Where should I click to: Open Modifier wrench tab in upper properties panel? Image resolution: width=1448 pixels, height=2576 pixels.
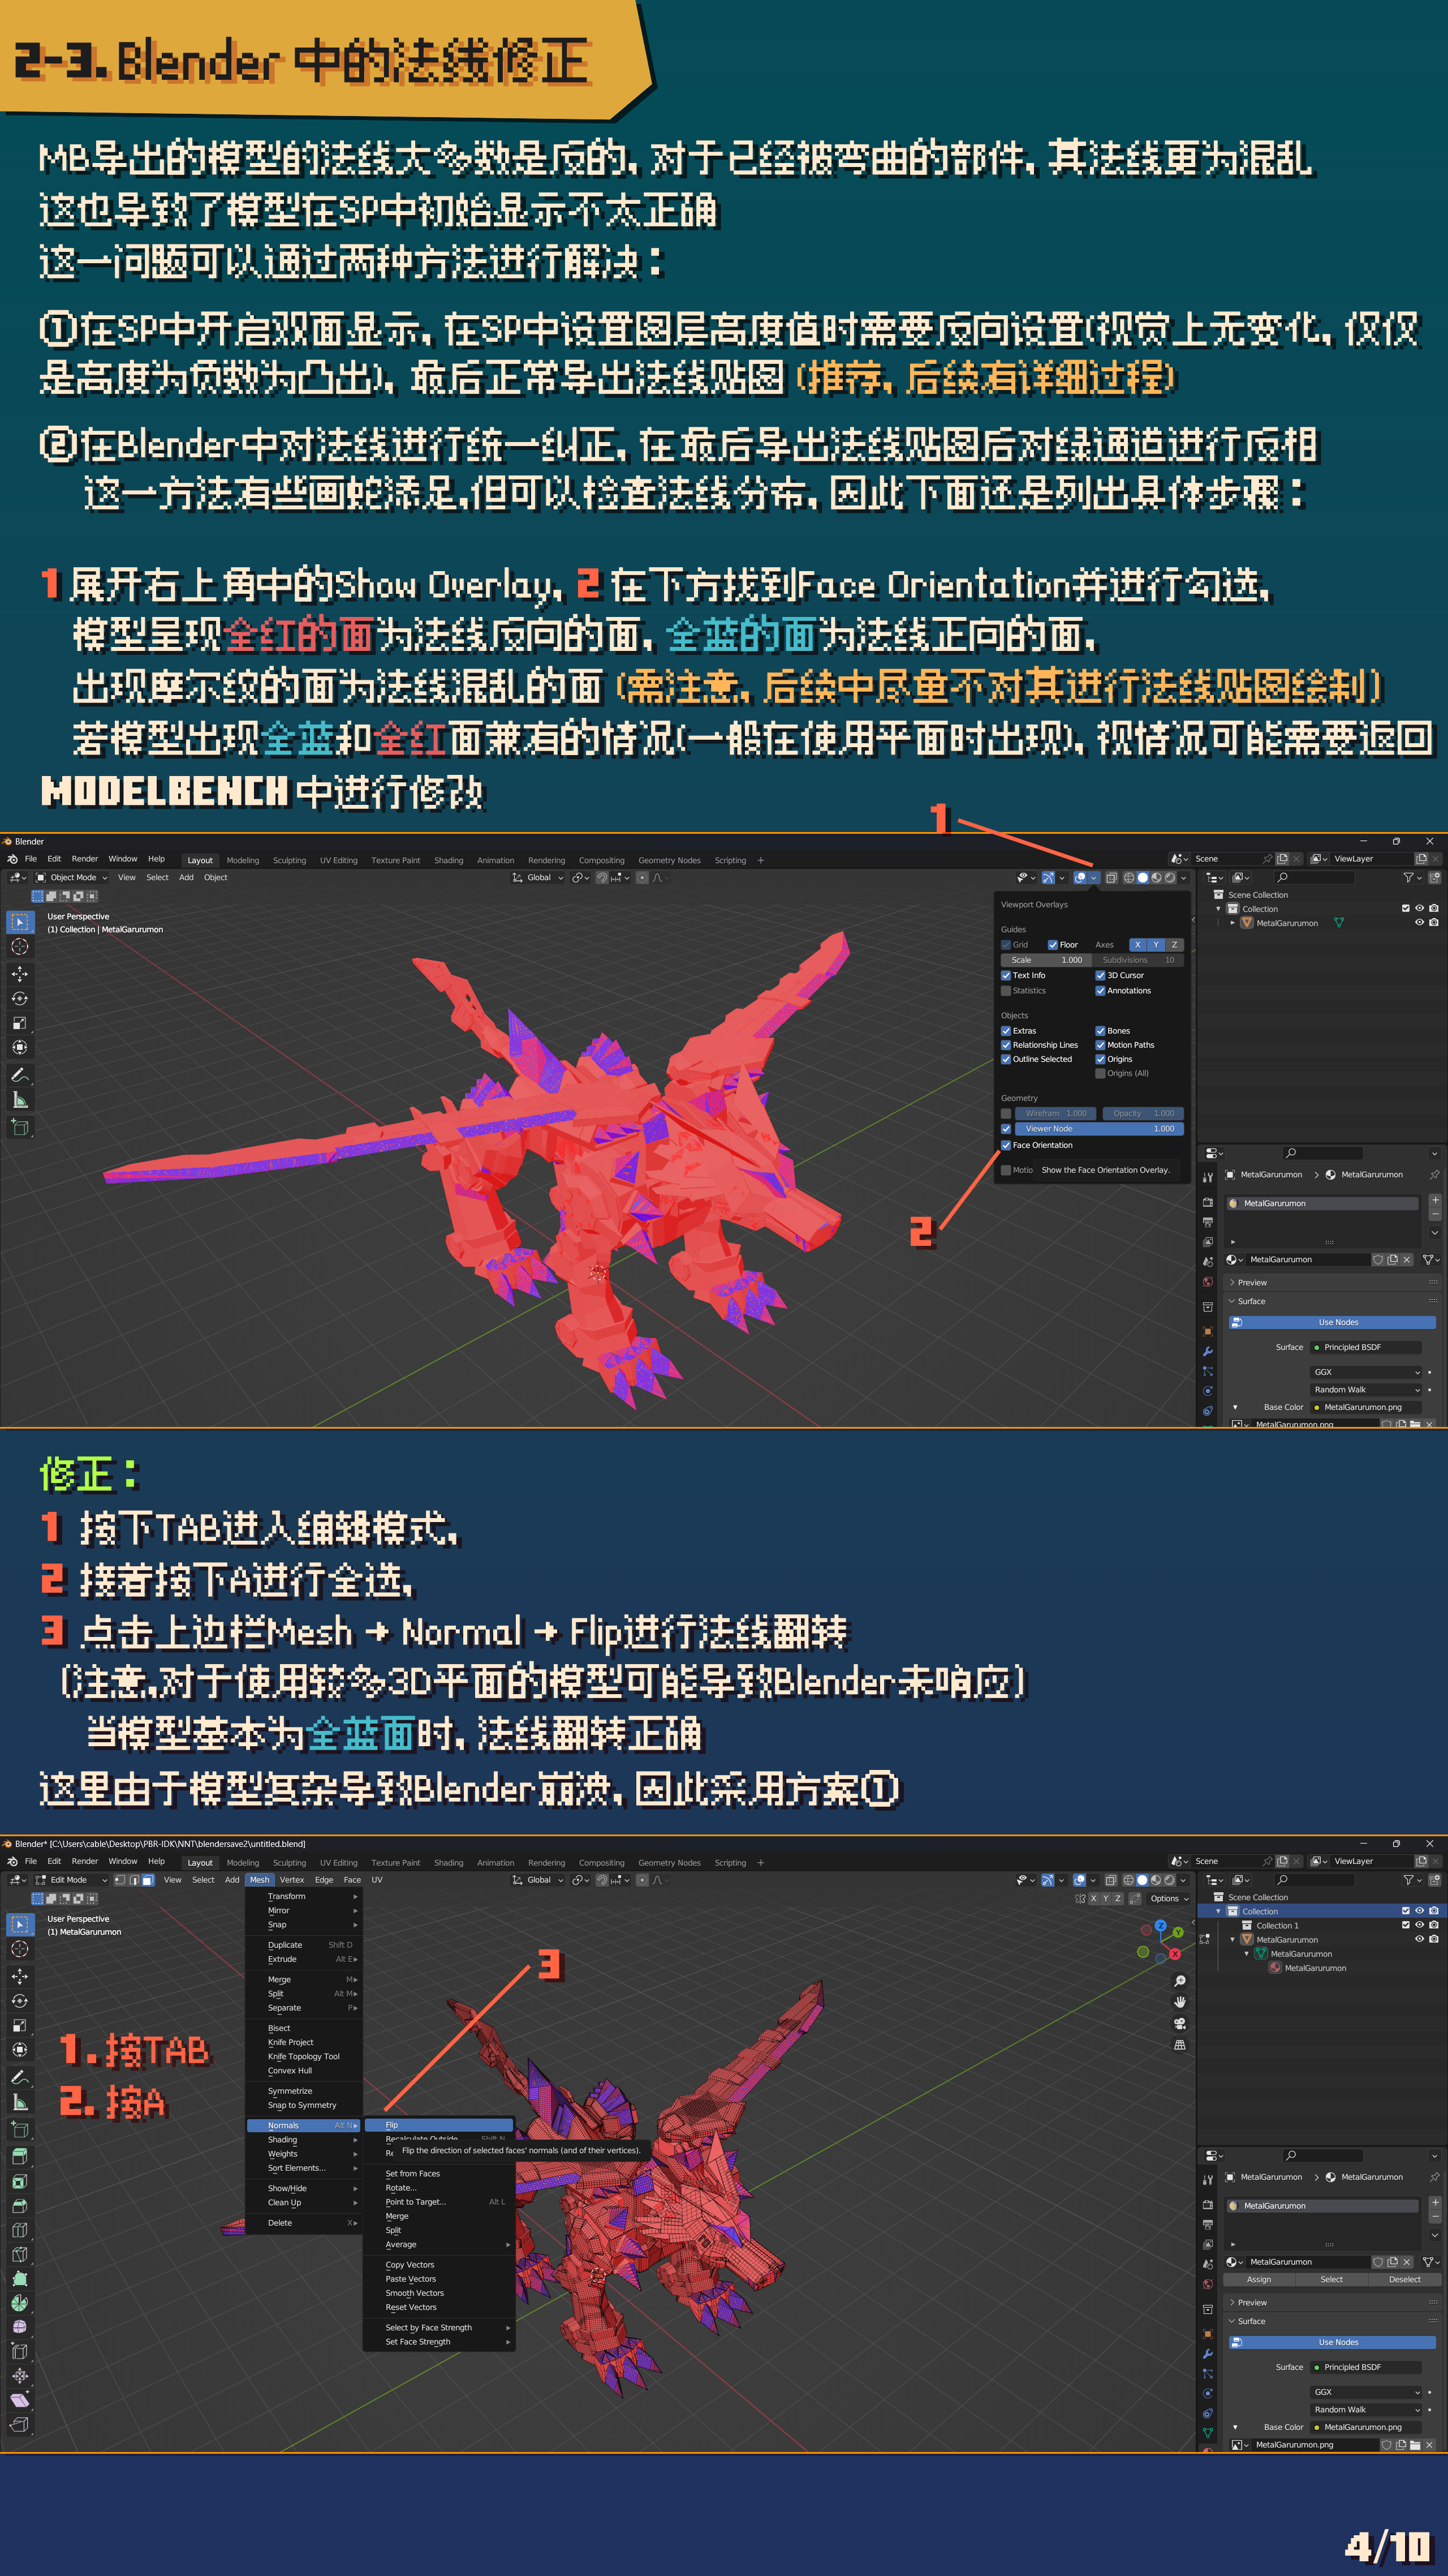(1207, 1351)
